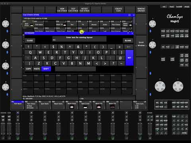
Task: Toggle the select button above playback 1 fader
Action: coord(18,113)
